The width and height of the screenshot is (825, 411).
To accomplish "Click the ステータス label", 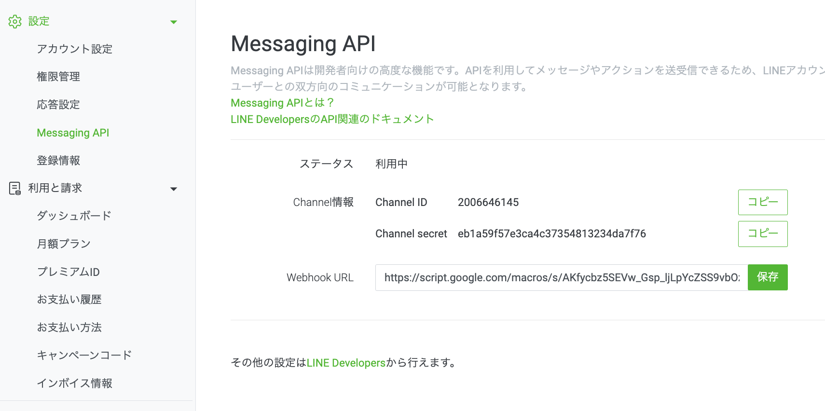I will coord(327,164).
